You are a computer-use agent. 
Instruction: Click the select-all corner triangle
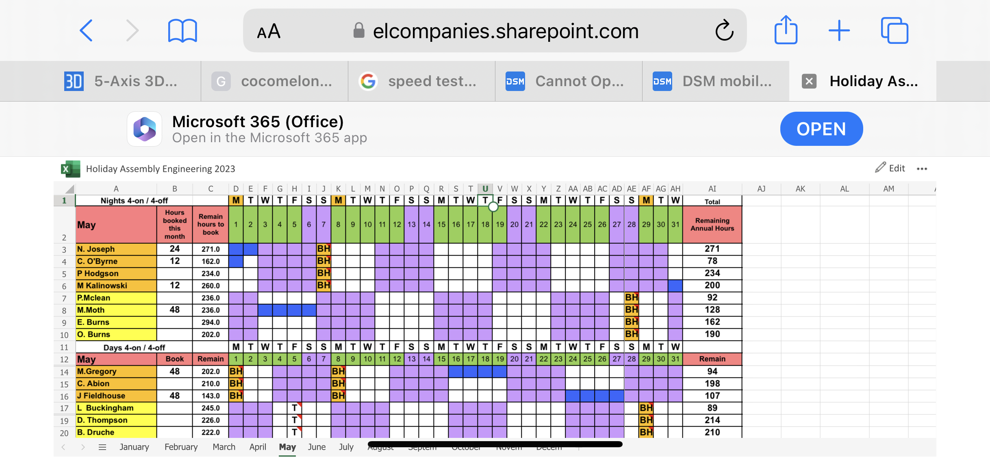click(69, 189)
